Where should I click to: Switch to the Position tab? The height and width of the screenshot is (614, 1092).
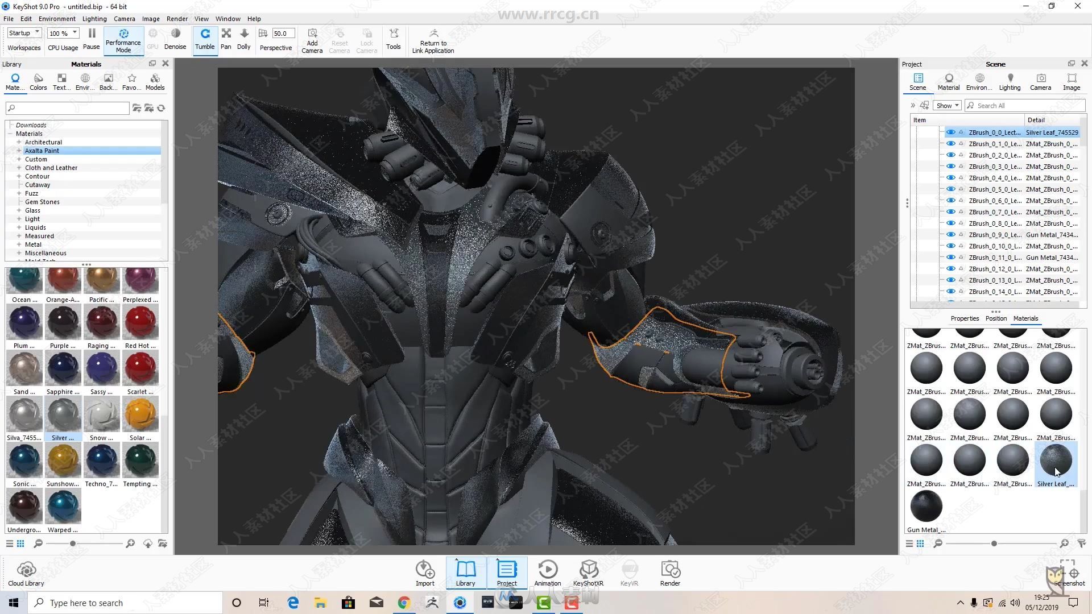996,318
